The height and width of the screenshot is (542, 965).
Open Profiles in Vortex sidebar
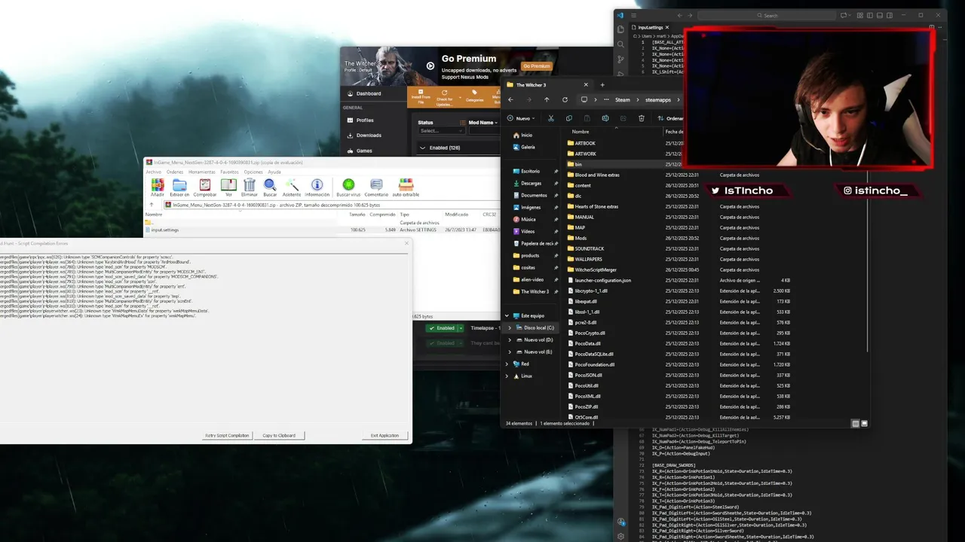click(x=365, y=120)
